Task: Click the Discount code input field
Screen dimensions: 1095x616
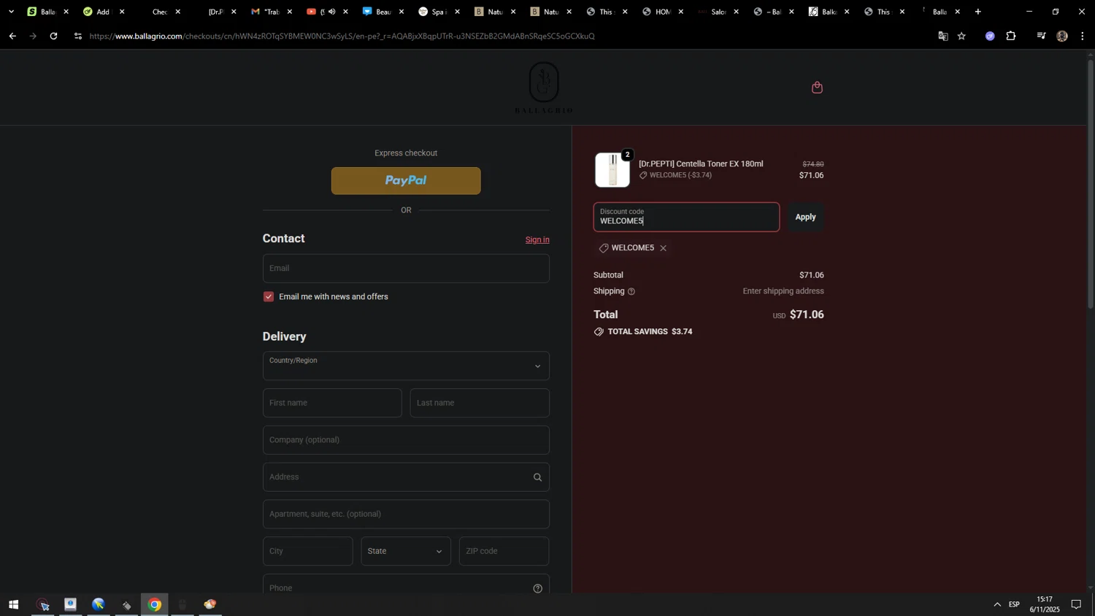Action: (x=686, y=217)
